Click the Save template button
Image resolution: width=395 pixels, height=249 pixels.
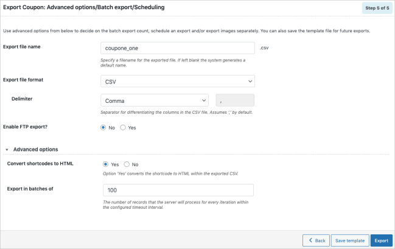[350, 240]
